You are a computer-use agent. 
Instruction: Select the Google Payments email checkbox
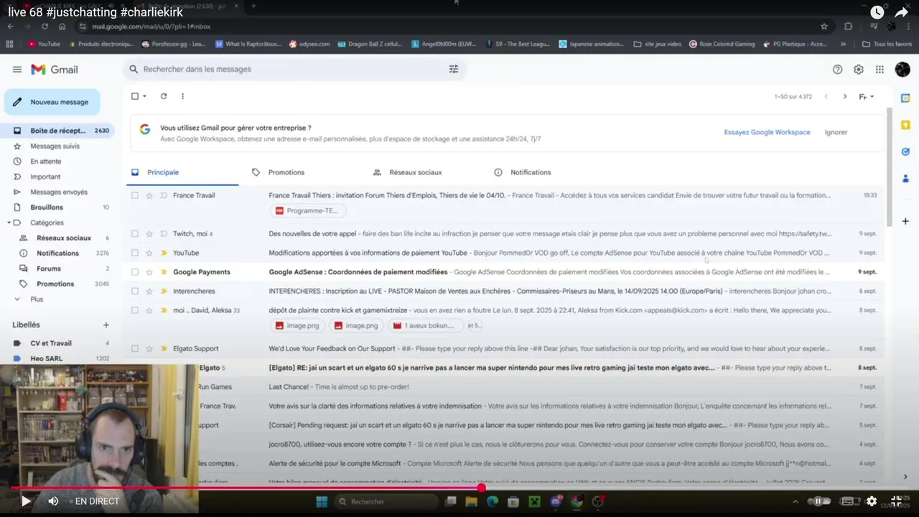pos(134,272)
